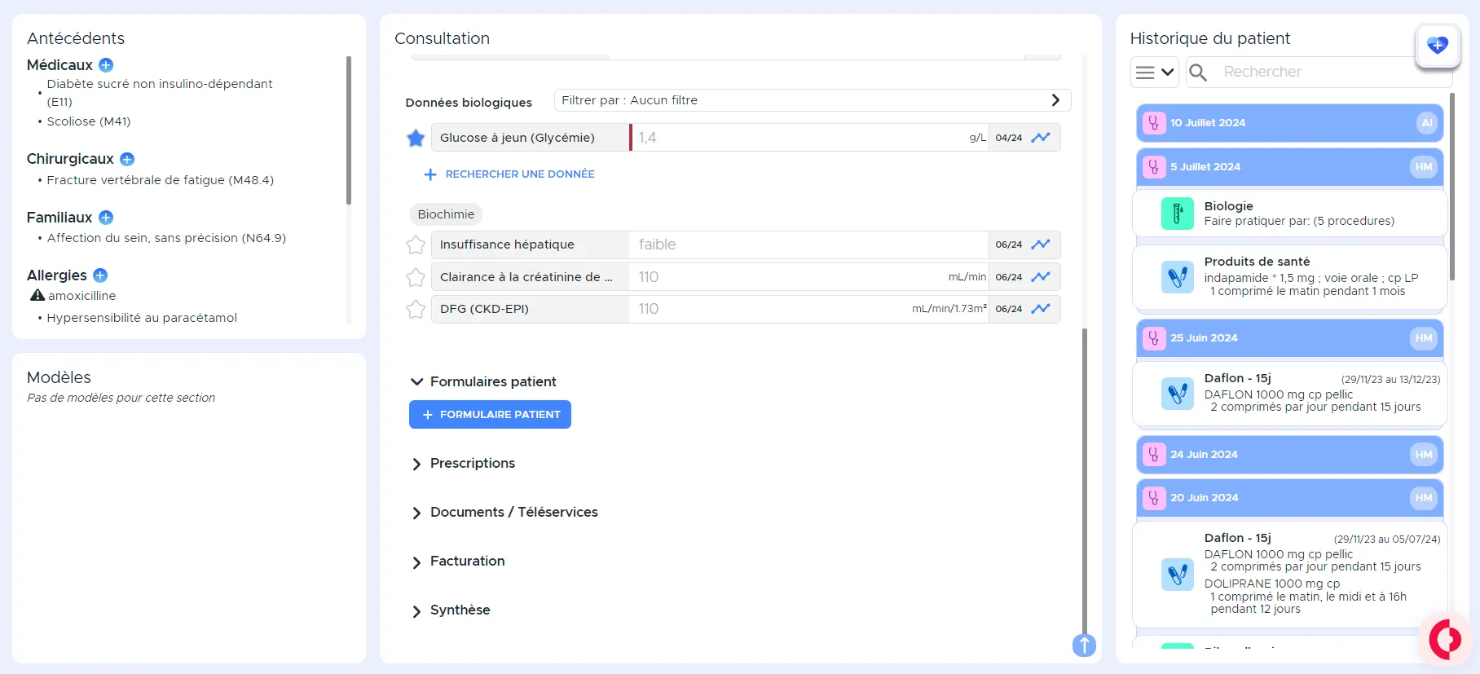Add a new surgical antecedent
Image resolution: width=1480 pixels, height=674 pixels.
click(127, 159)
